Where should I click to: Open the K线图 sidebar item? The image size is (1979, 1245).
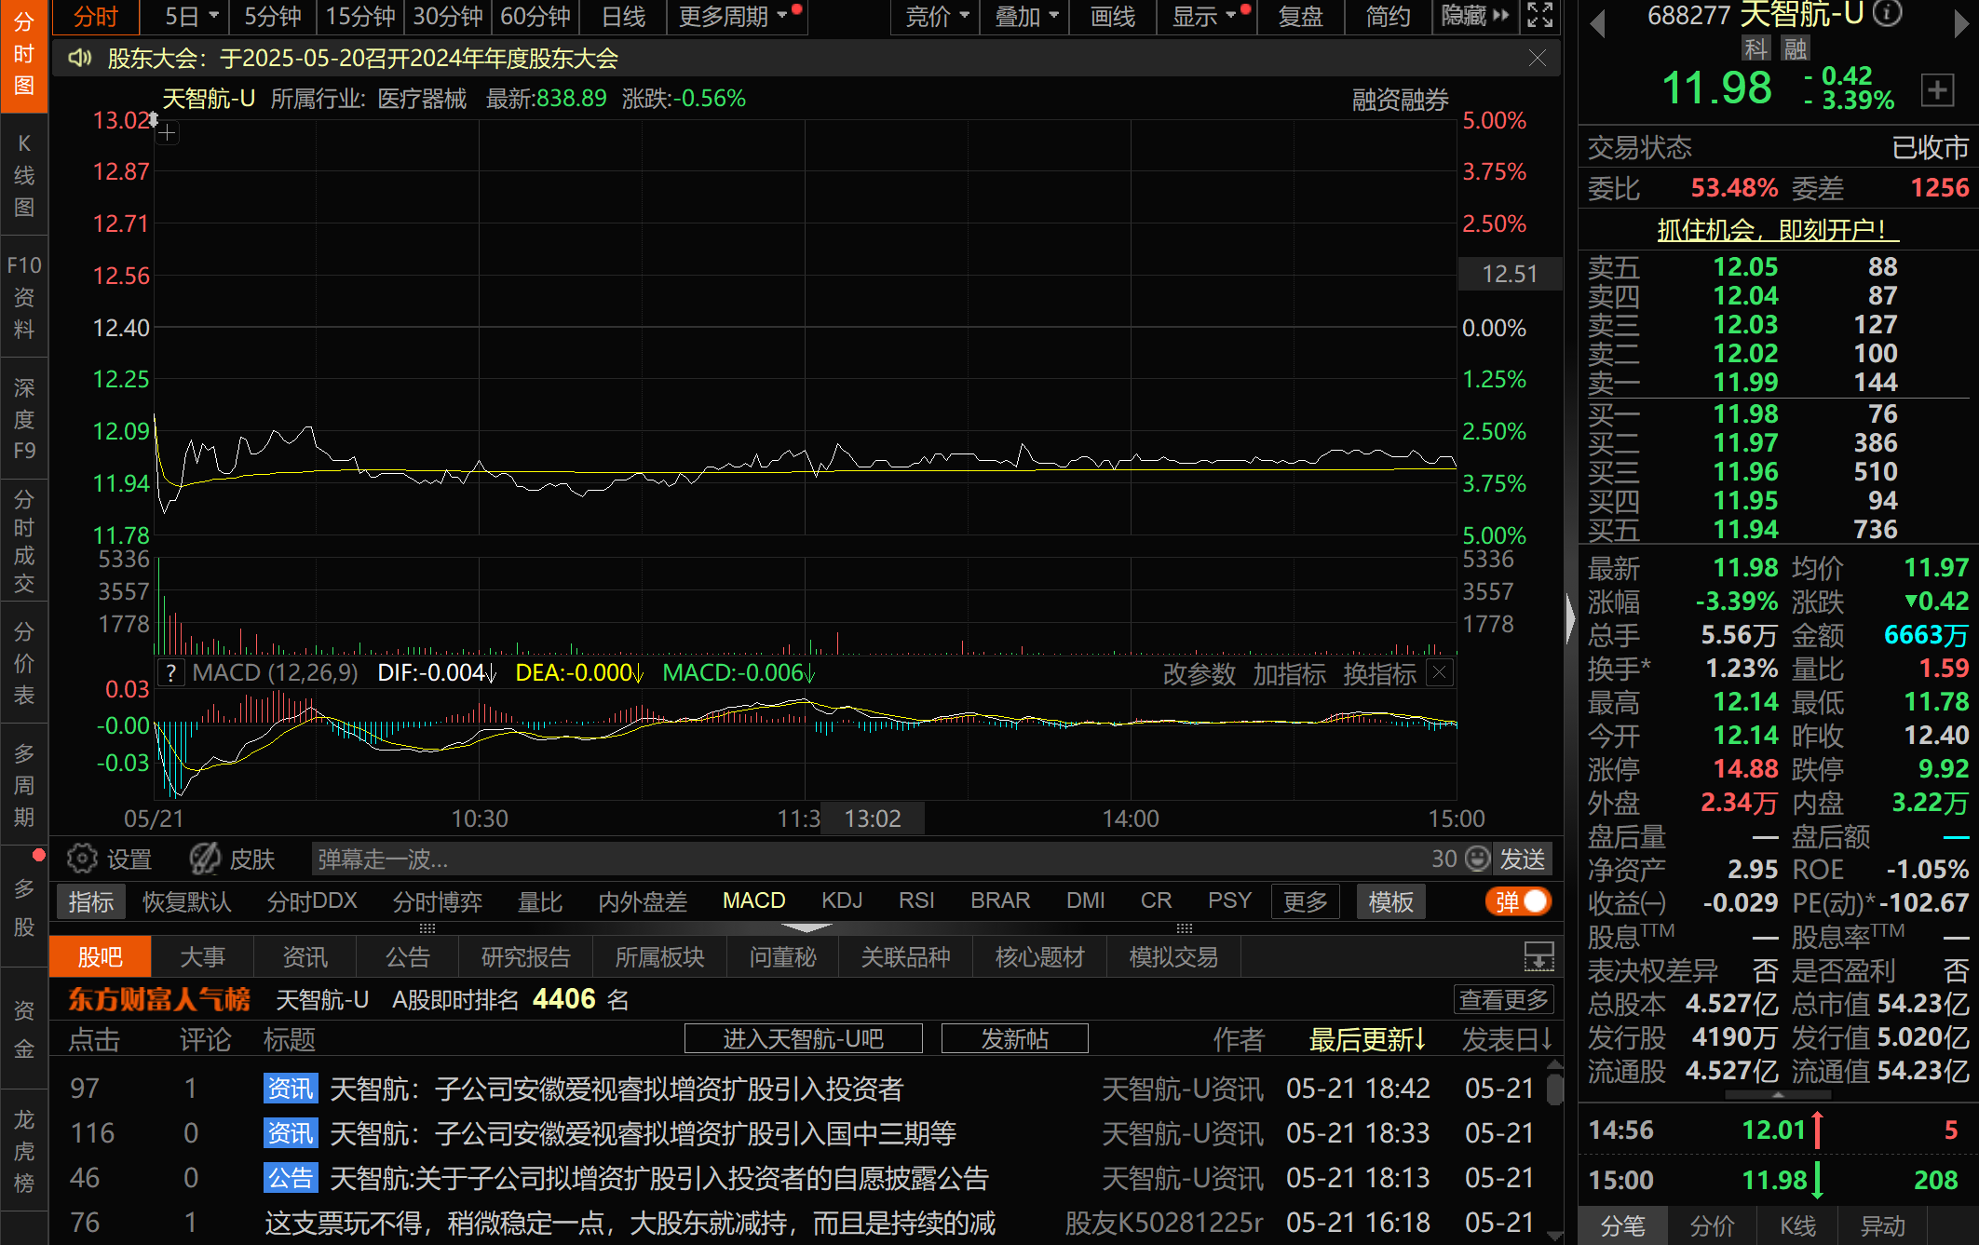pyautogui.click(x=24, y=175)
